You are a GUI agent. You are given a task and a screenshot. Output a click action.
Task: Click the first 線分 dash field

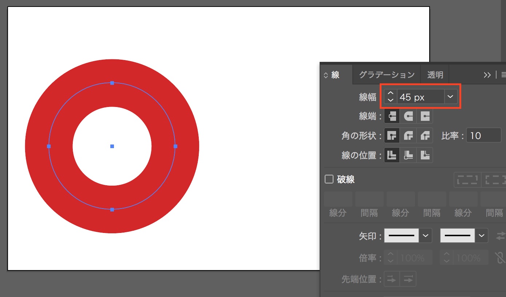(x=338, y=199)
